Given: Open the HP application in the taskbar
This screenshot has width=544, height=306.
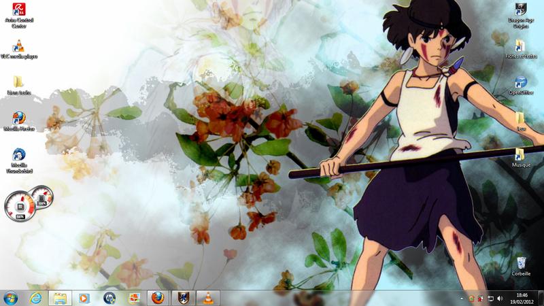Looking at the screenshot, I should pos(109,298).
